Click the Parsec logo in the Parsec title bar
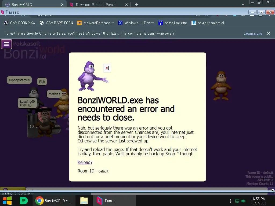This screenshot has height=206, width=275. click(2, 12)
